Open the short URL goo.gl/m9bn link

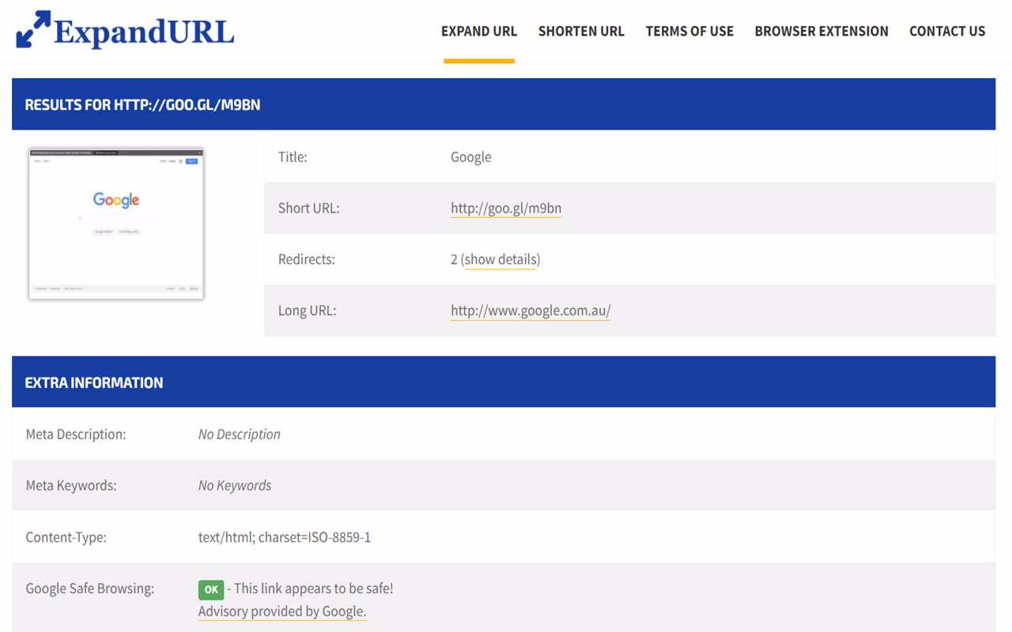click(x=506, y=209)
